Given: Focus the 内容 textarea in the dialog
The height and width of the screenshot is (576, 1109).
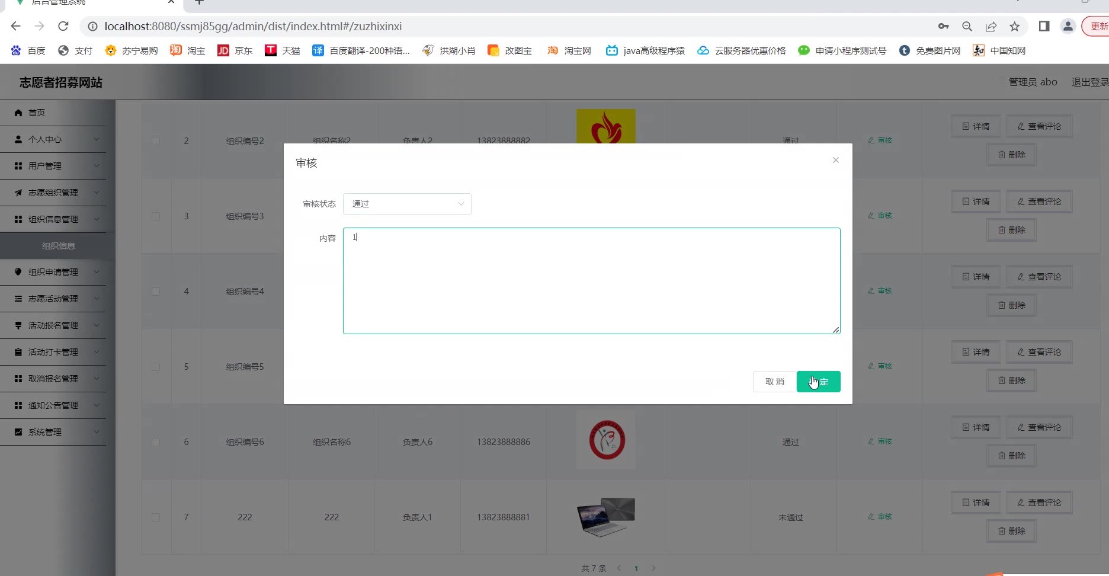Looking at the screenshot, I should click(x=591, y=281).
